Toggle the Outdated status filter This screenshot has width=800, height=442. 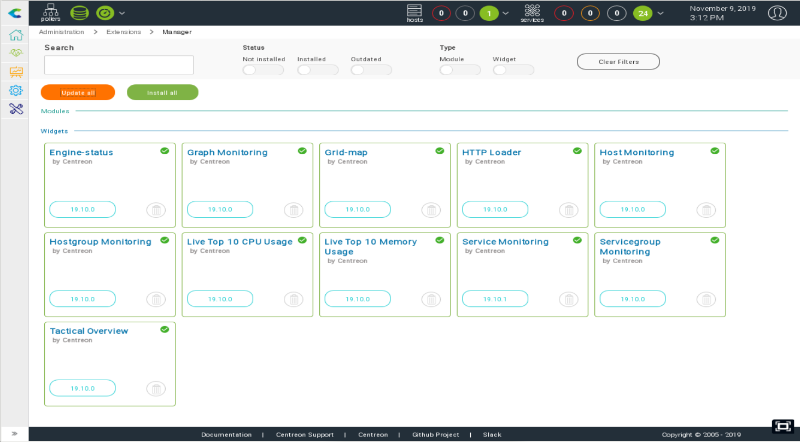371,70
